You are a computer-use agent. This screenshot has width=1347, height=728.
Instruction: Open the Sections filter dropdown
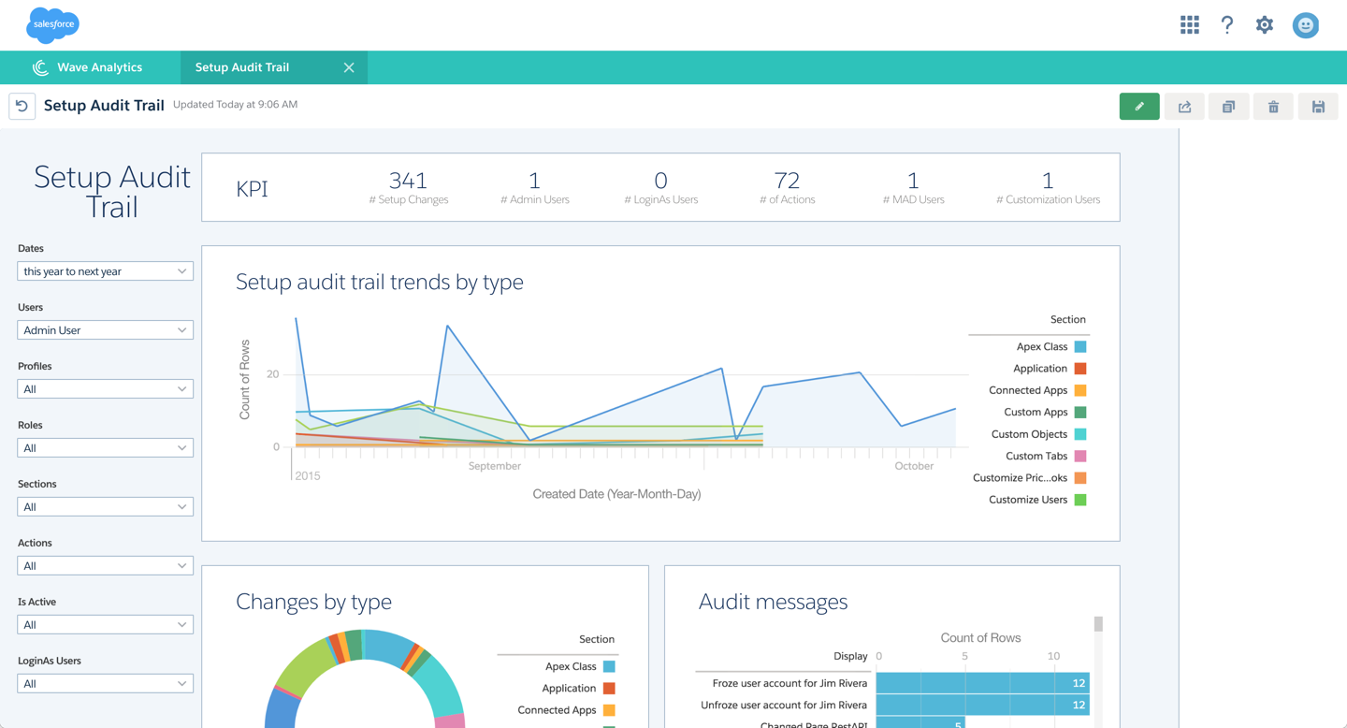pyautogui.click(x=105, y=506)
